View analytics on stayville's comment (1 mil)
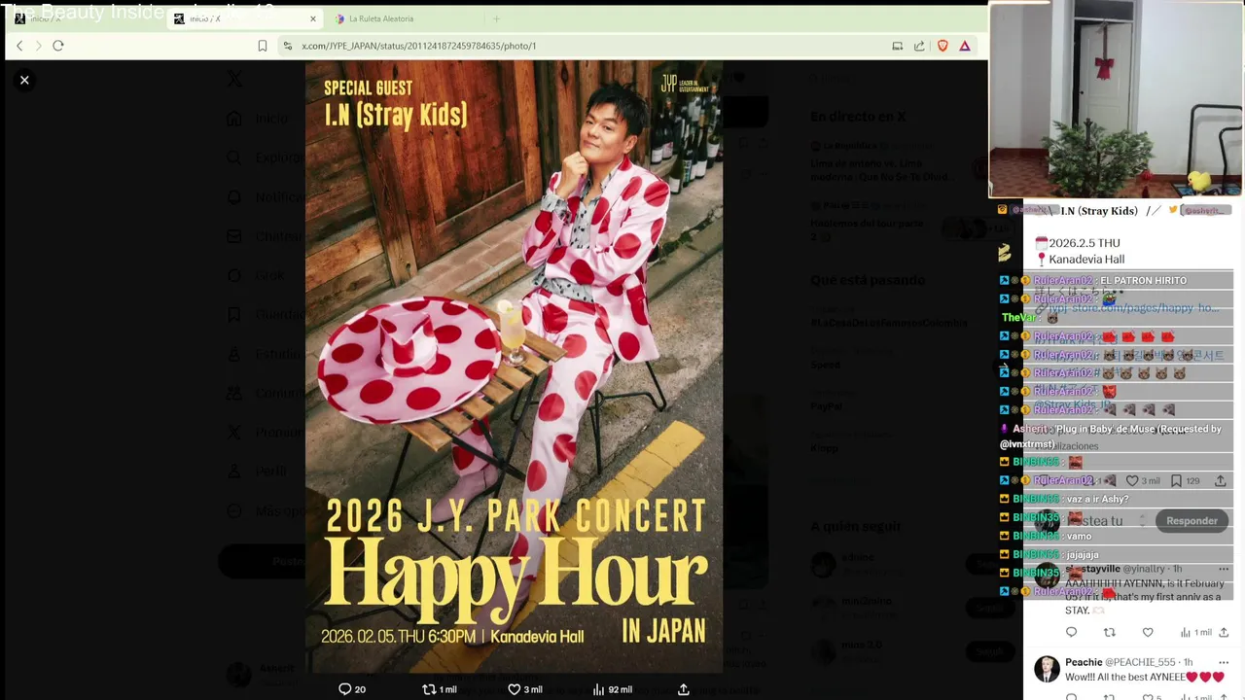The height and width of the screenshot is (700, 1245). point(1195,633)
